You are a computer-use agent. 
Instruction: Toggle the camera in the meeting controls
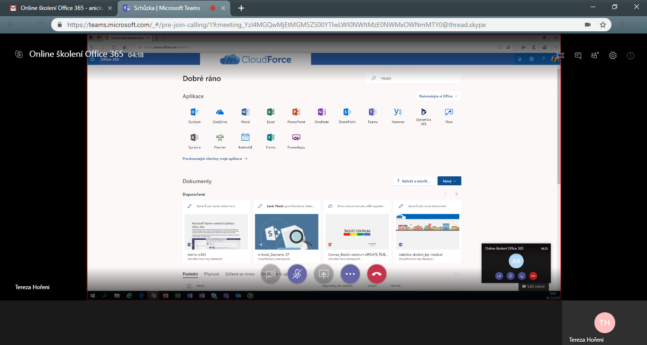pos(271,274)
